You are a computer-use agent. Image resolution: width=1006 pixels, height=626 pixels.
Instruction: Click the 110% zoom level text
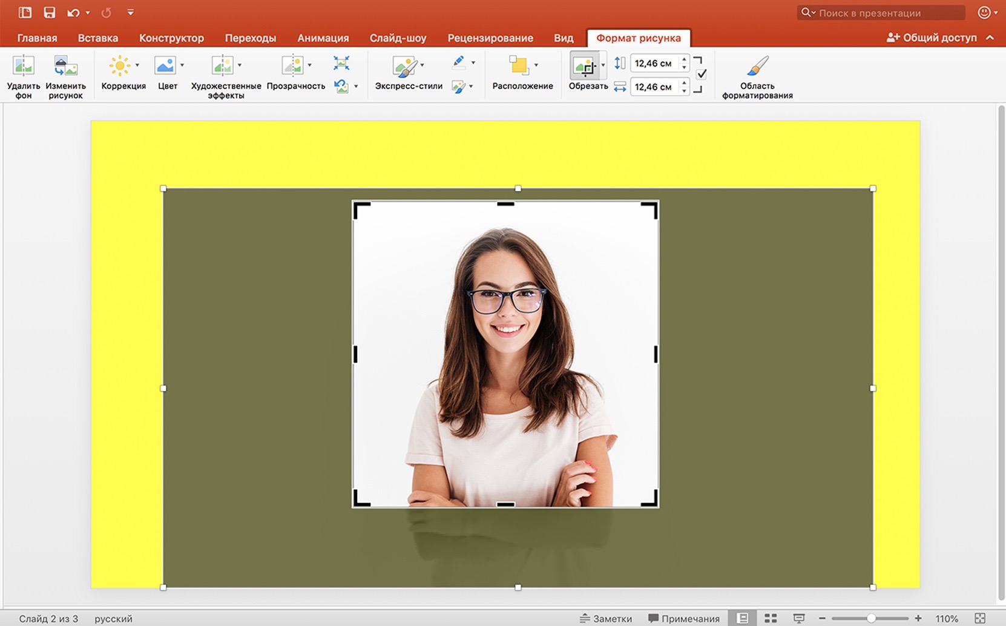pyautogui.click(x=947, y=619)
